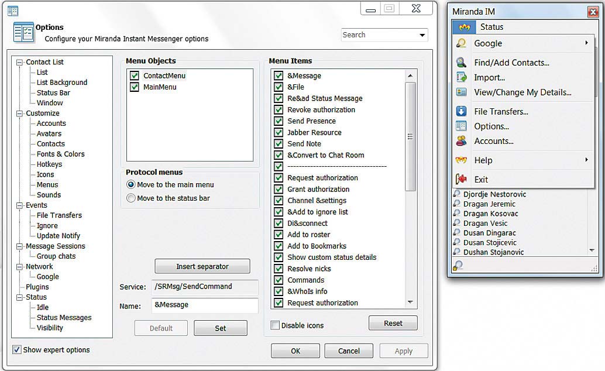605x371 pixels.
Task: Select Fonts & Colors tree item
Action: point(61,154)
